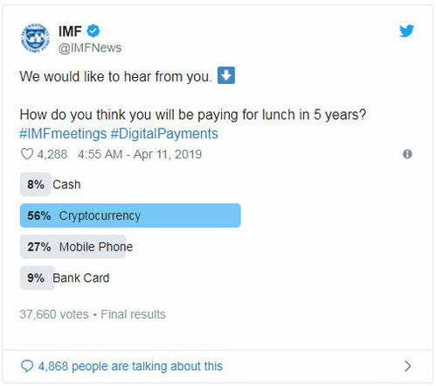The width and height of the screenshot is (436, 386).
Task: Click the IMF profile avatar
Action: [x=35, y=39]
